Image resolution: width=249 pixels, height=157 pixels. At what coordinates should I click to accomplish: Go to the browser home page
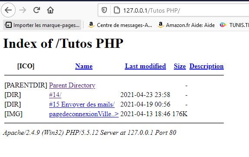coord(50,10)
